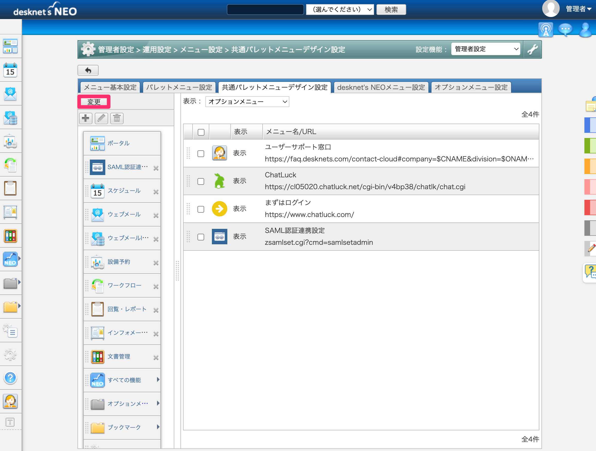Click the back arrow button

88,70
